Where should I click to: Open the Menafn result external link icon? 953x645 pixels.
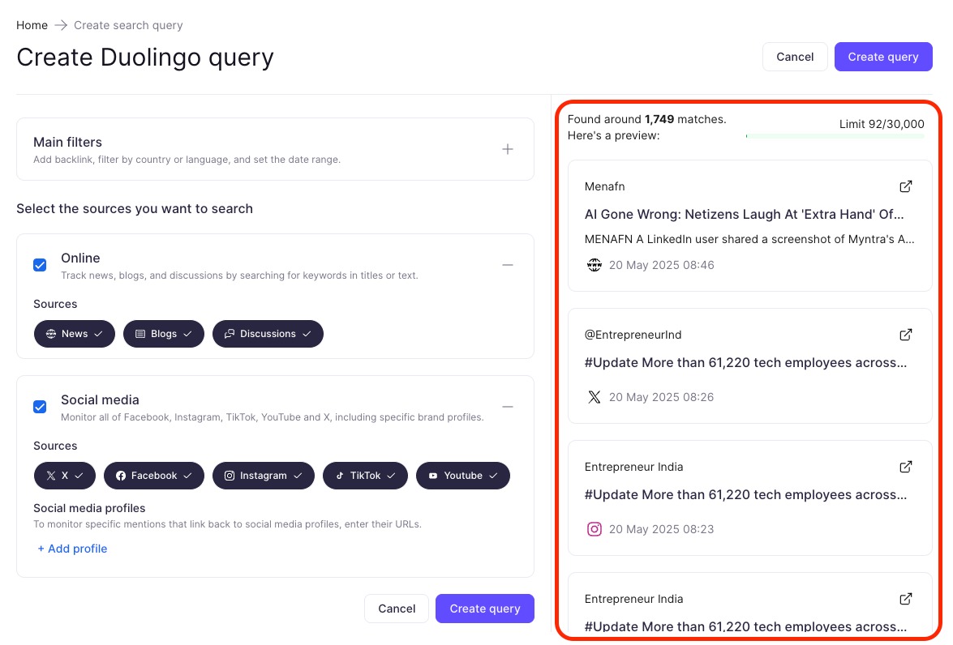click(x=906, y=186)
